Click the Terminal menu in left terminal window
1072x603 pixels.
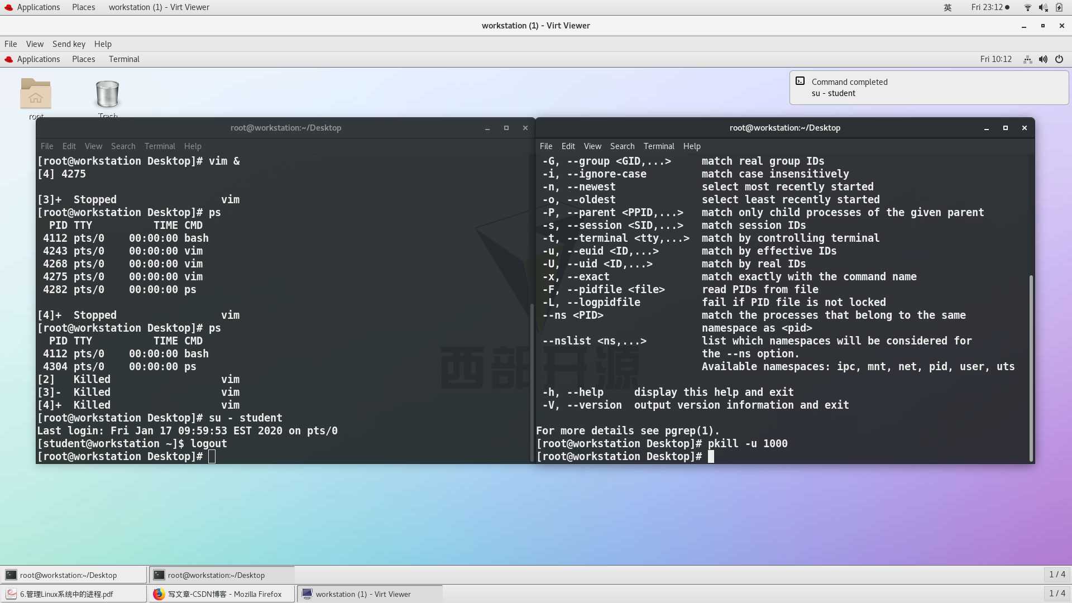tap(159, 145)
